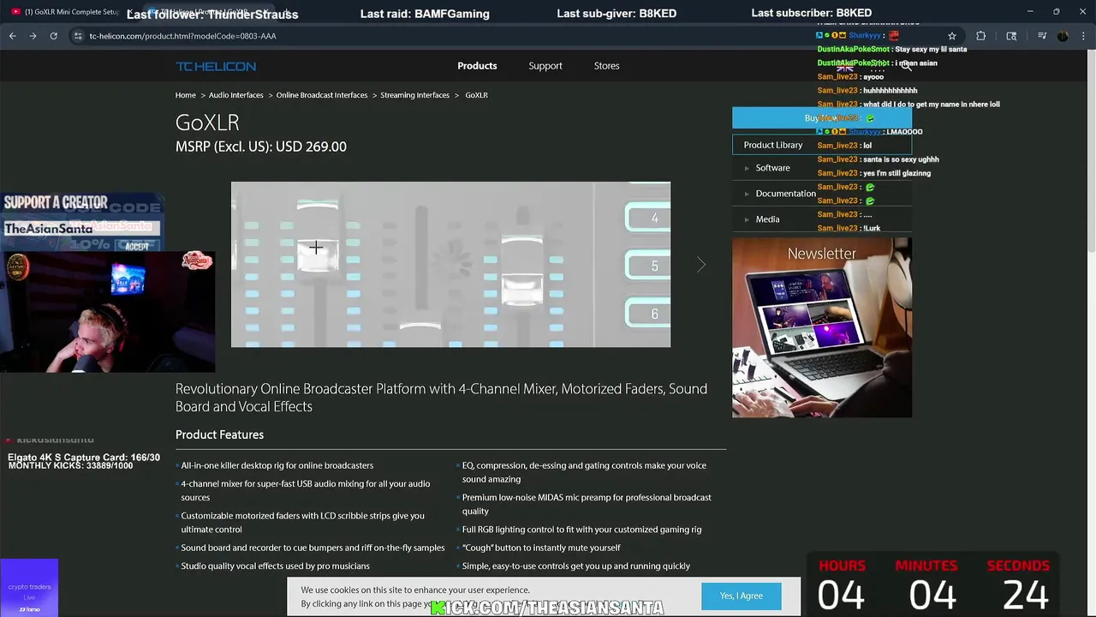Viewport: 1096px width, 617px height.
Task: Click the GoXLR breadcrumb
Action: click(x=476, y=95)
